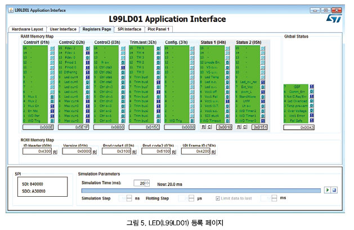Toggle the Ext_Vcc bit in Status 2
Image resolution: width=354 pixels, height=230 pixels.
[x=263, y=87]
